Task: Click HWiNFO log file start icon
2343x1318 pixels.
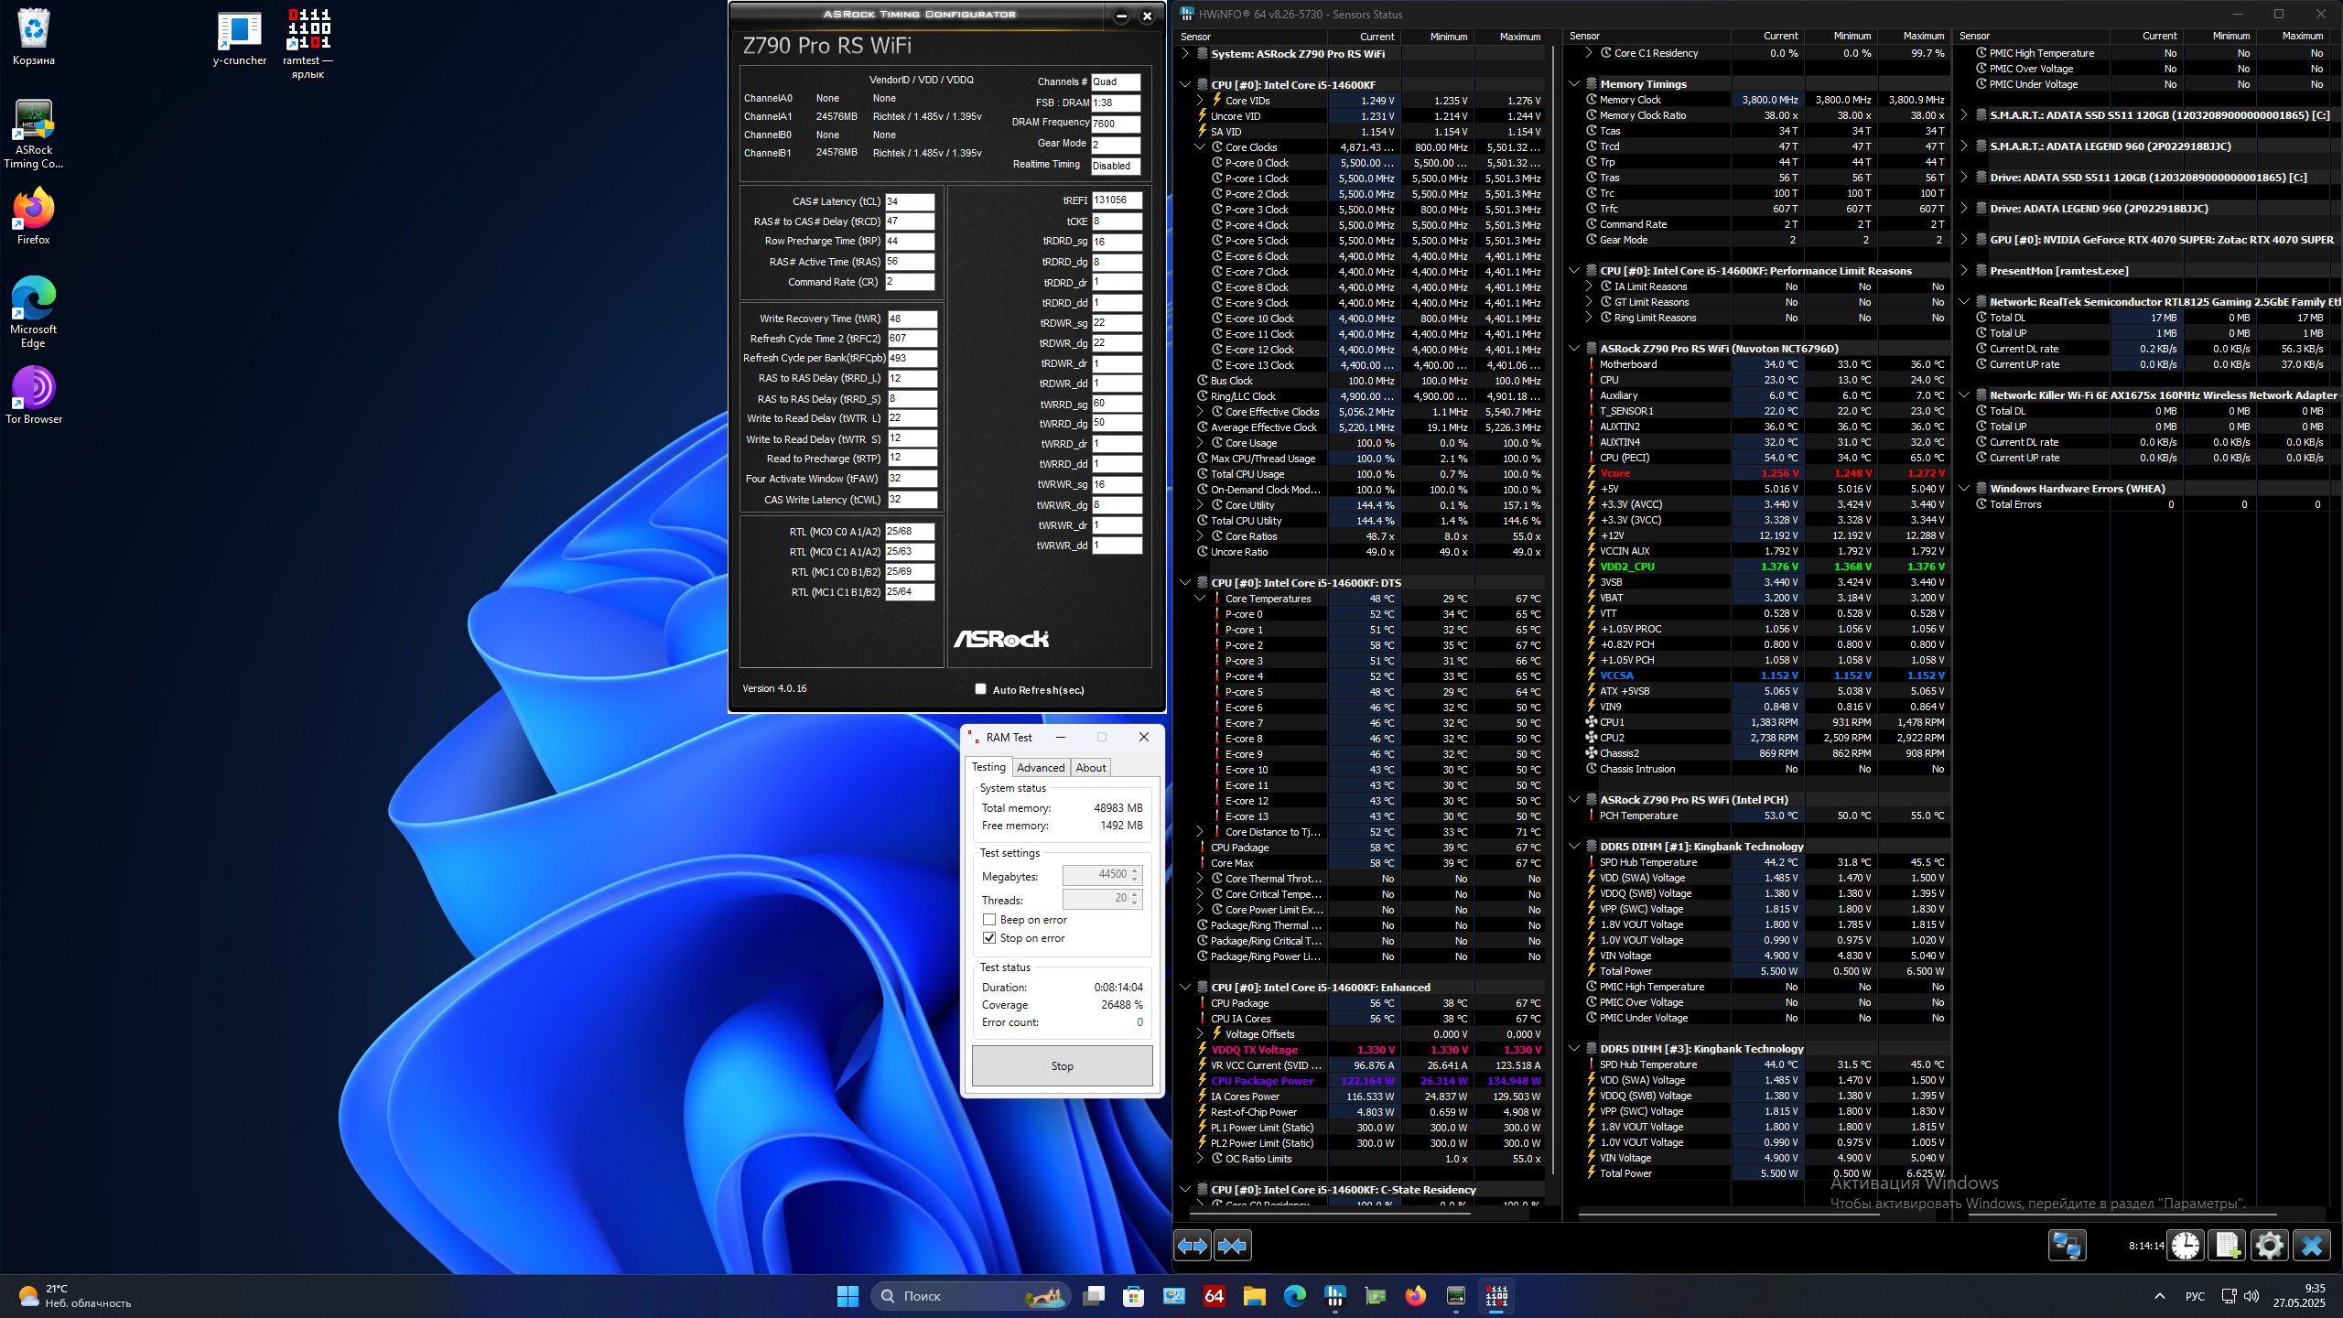Action: [2228, 1246]
